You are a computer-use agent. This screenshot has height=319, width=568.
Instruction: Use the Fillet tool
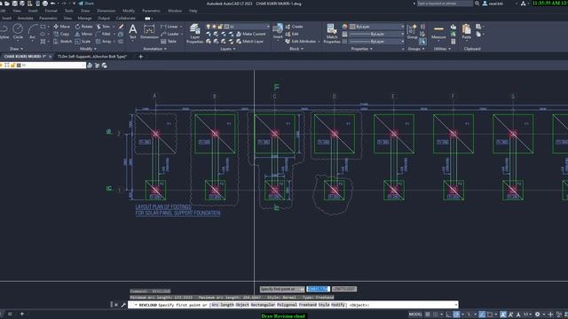pos(103,34)
